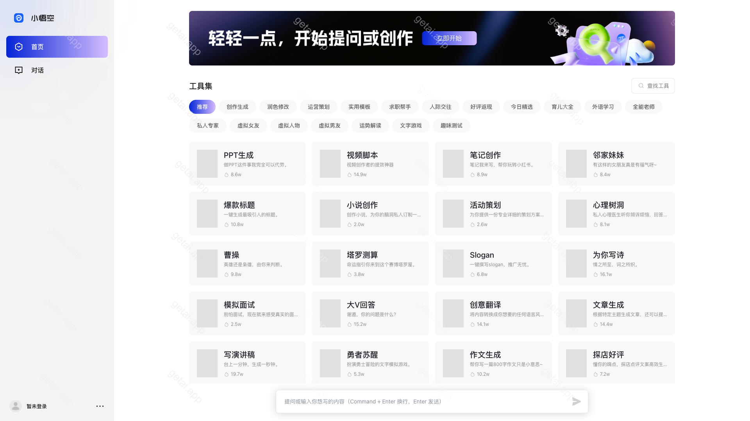
Task: Select the 求职帮手 category tab
Action: [400, 107]
